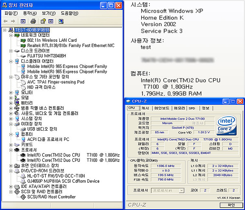Close the 장치 관리자 window

pos(118,6)
